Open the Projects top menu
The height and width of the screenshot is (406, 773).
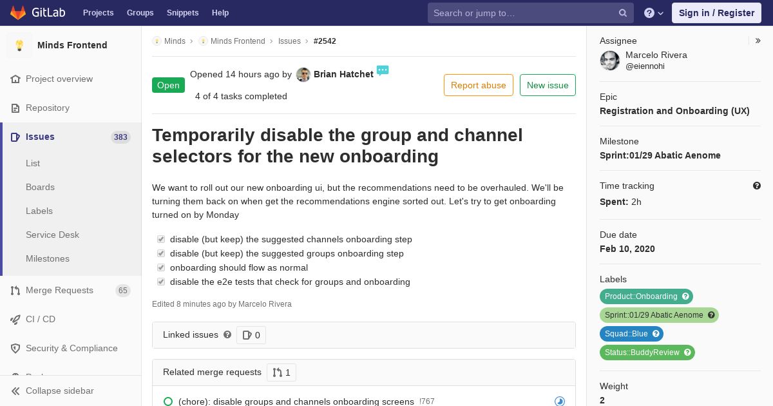click(98, 13)
